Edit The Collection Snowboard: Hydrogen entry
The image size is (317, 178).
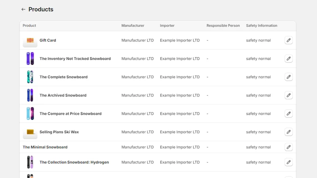(x=288, y=162)
